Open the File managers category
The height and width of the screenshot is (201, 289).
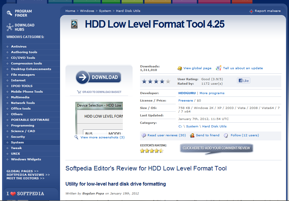23,75
